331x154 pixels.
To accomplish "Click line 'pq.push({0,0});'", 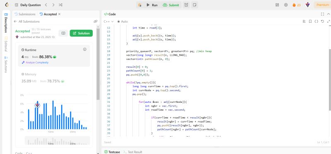I will (138, 75).
